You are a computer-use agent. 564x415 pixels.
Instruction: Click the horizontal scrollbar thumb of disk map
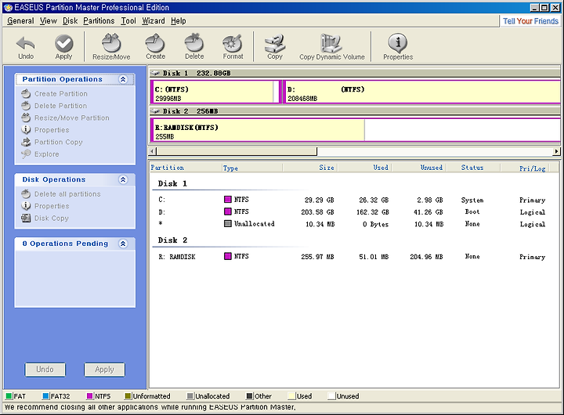[237, 151]
